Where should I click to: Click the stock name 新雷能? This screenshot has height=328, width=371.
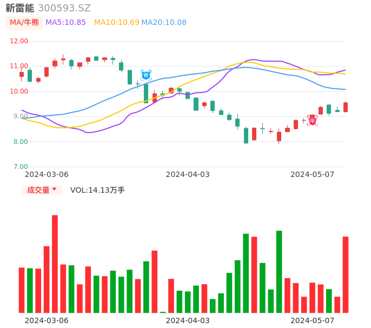click(x=19, y=8)
